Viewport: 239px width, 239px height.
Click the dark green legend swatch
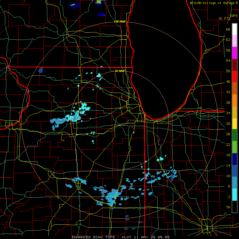point(234,135)
